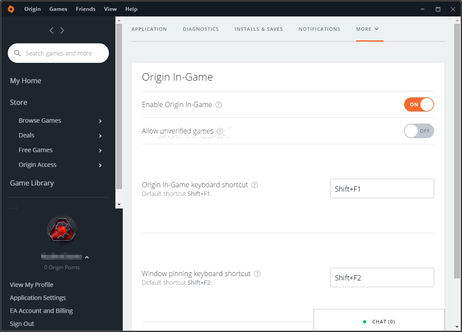Open the Store section

coord(19,102)
